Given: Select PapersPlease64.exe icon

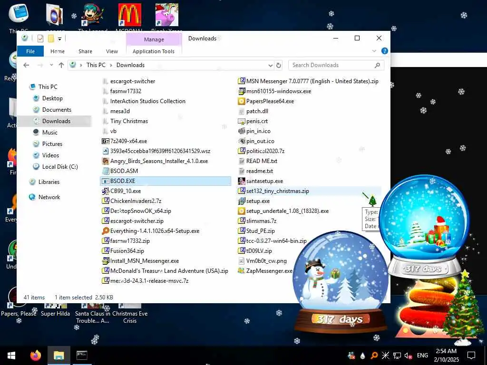Looking at the screenshot, I should pyautogui.click(x=242, y=101).
